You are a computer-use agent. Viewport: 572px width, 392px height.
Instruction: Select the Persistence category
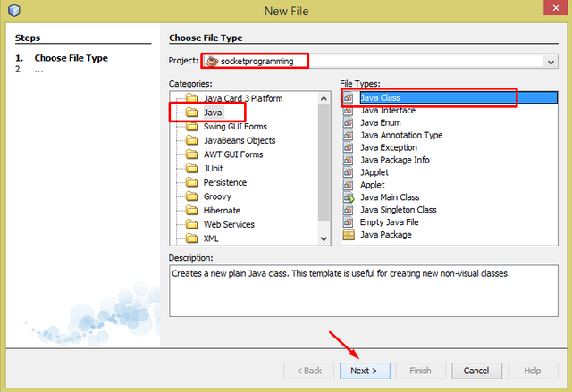[225, 182]
